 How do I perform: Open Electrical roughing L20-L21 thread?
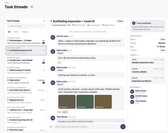(x=26, y=120)
